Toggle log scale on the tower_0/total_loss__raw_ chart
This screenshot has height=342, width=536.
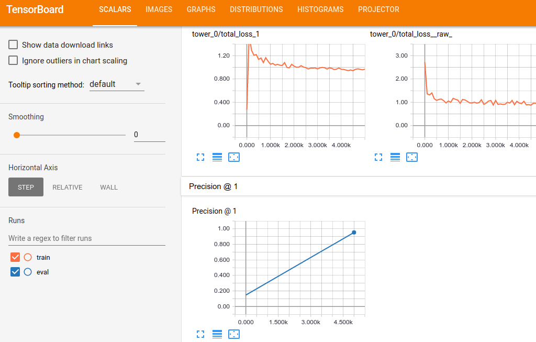395,157
